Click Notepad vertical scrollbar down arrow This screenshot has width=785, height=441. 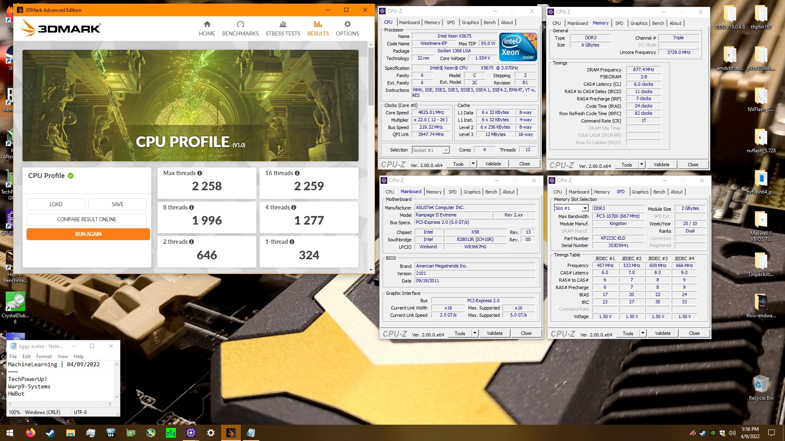[x=117, y=396]
